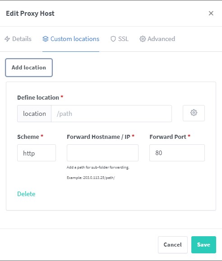The image size is (222, 261).
Task: Select the Custom locations tab
Action: (x=71, y=39)
